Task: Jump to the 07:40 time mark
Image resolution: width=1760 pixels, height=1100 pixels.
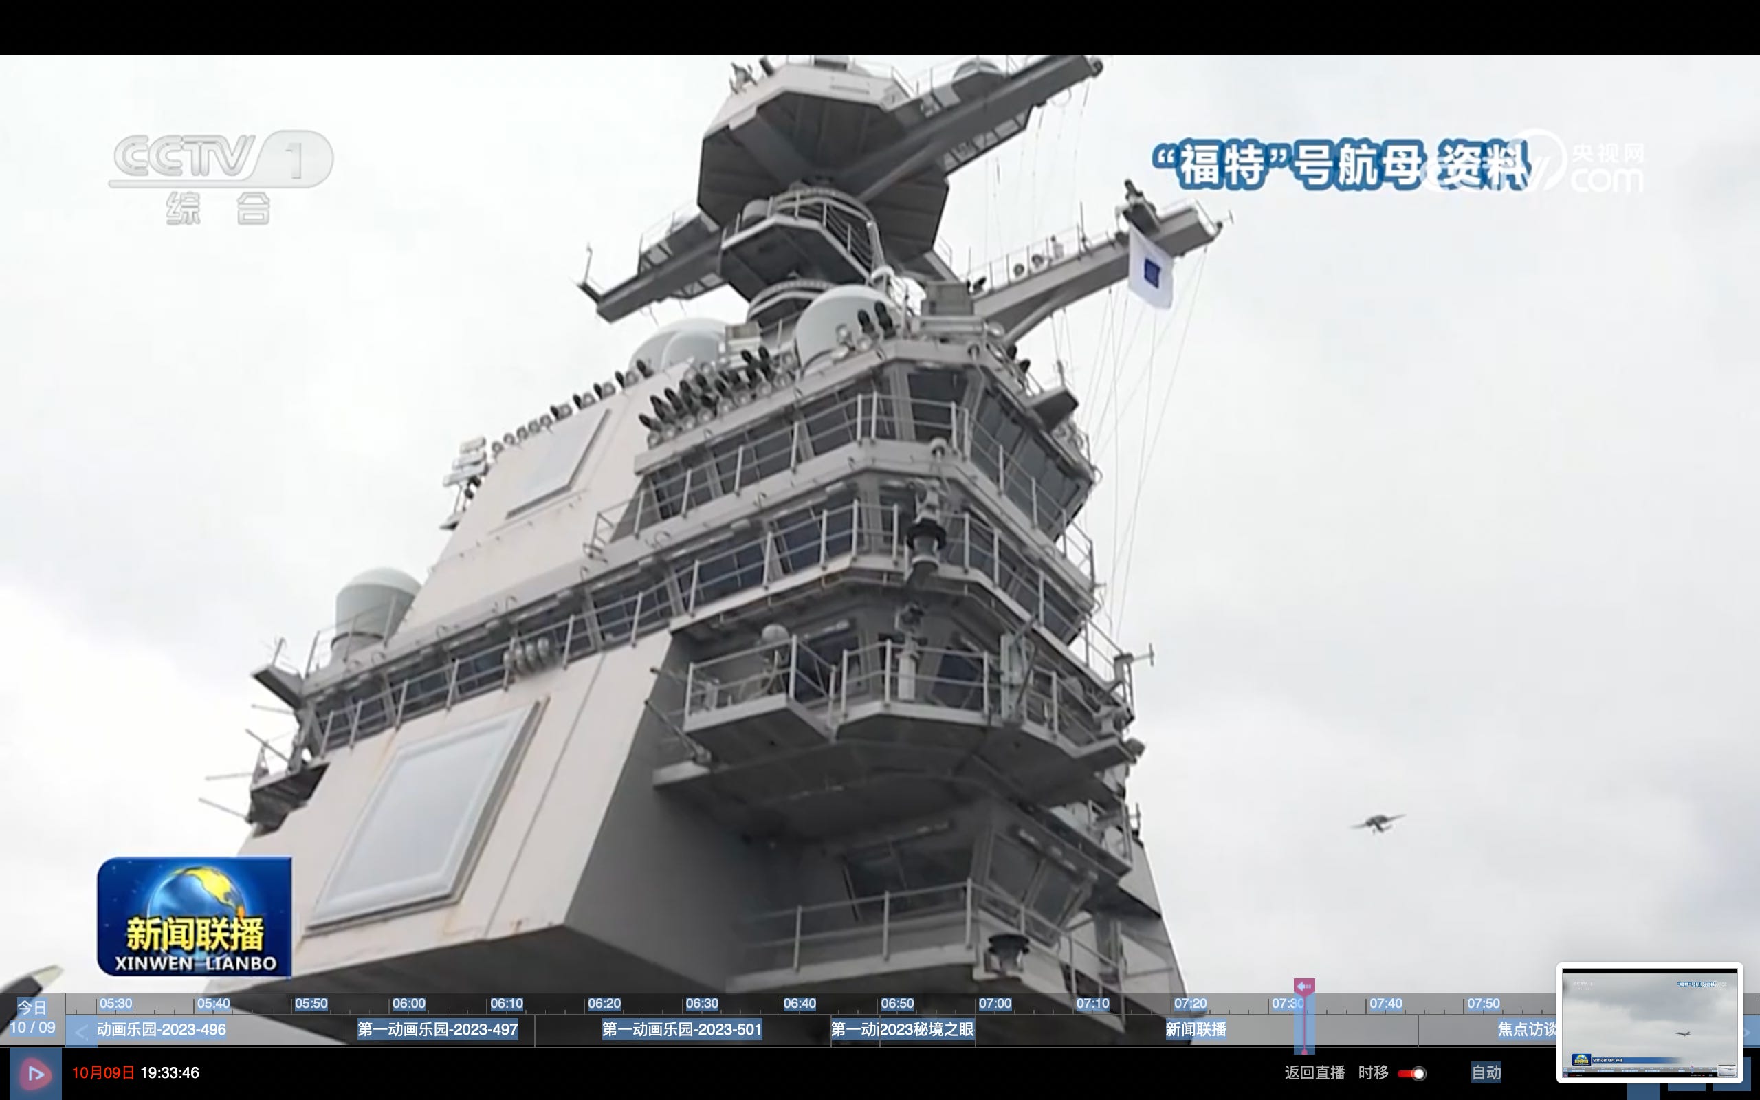Action: 1385,1003
